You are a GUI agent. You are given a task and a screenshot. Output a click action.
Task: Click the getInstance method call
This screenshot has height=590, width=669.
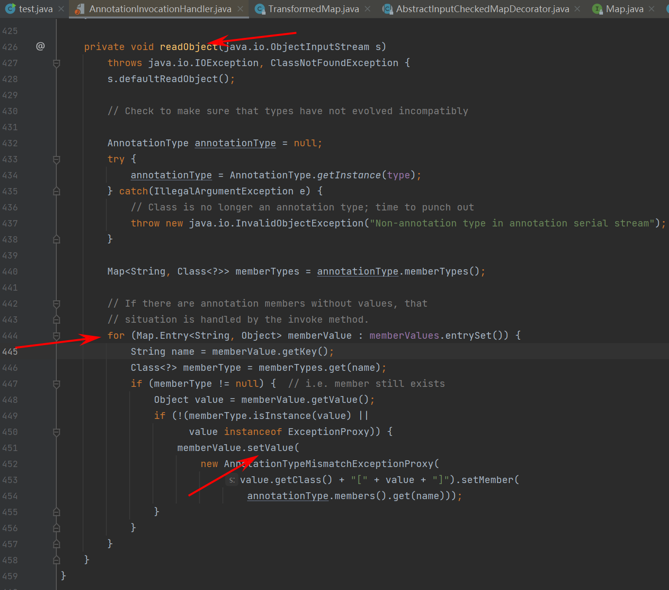(x=349, y=175)
